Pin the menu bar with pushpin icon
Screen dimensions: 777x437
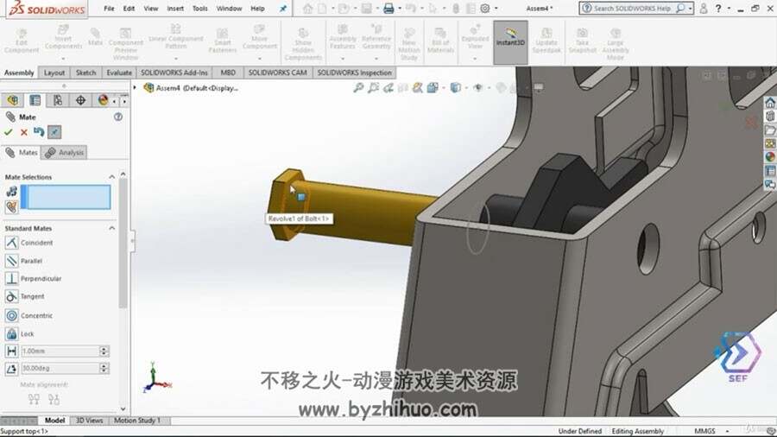click(283, 9)
